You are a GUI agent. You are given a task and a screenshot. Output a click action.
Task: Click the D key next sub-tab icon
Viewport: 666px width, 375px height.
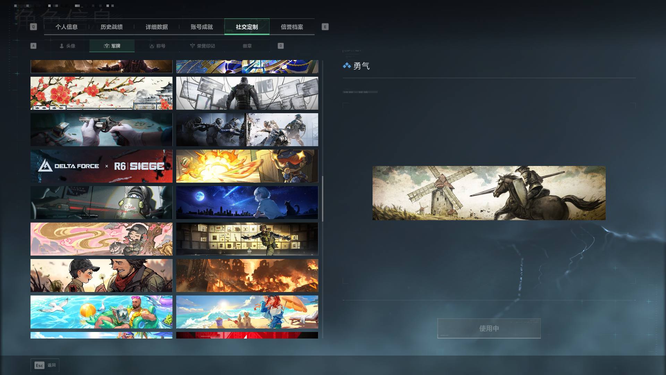point(281,46)
